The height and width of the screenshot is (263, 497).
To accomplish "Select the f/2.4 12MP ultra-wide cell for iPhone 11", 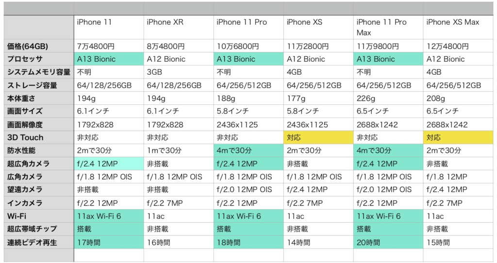I will (x=109, y=164).
